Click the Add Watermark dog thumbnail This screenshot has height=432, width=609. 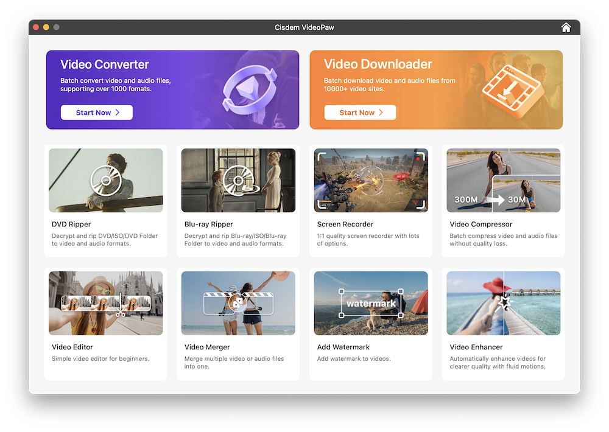click(x=370, y=303)
